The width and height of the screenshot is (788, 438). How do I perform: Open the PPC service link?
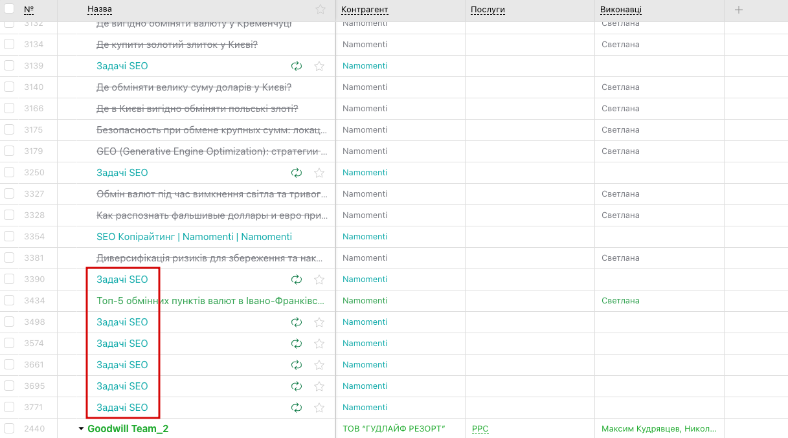pyautogui.click(x=480, y=429)
